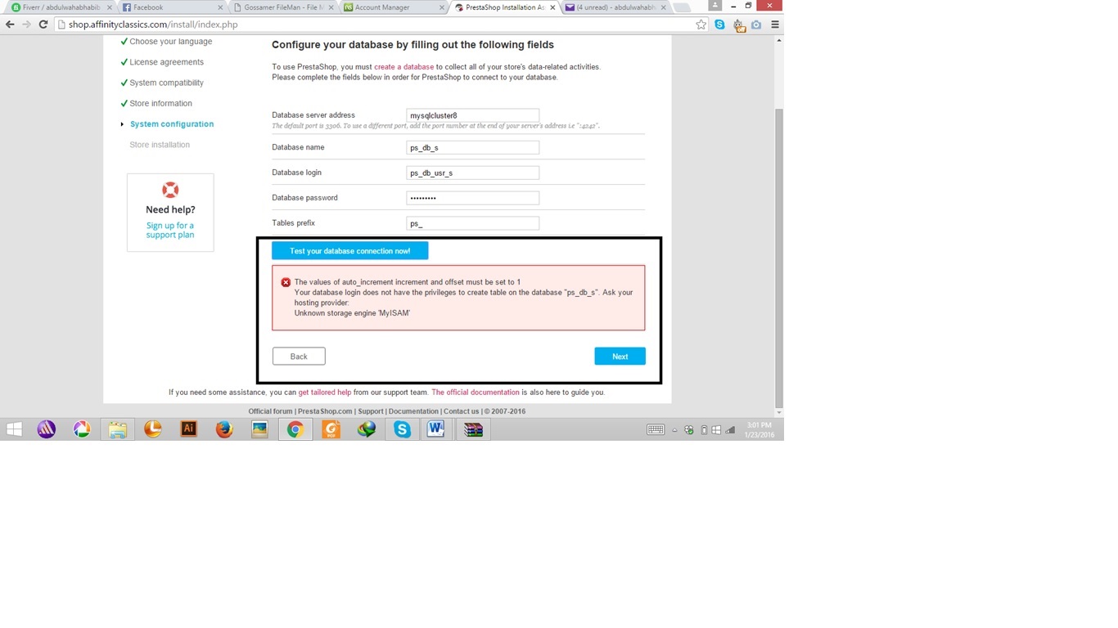
Task: Click the lifebuoy Need help icon
Action: (x=170, y=190)
